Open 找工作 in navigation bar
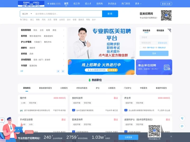190x142 pixels. [77, 4]
